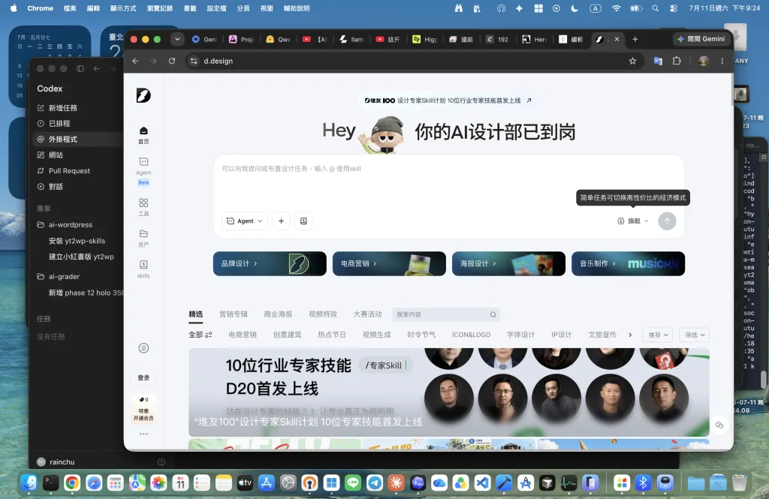Click the circular enterprise icon above 登录

tap(143, 348)
